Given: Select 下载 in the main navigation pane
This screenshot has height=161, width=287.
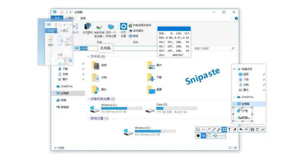Looking at the screenshot, I should click(63, 69).
